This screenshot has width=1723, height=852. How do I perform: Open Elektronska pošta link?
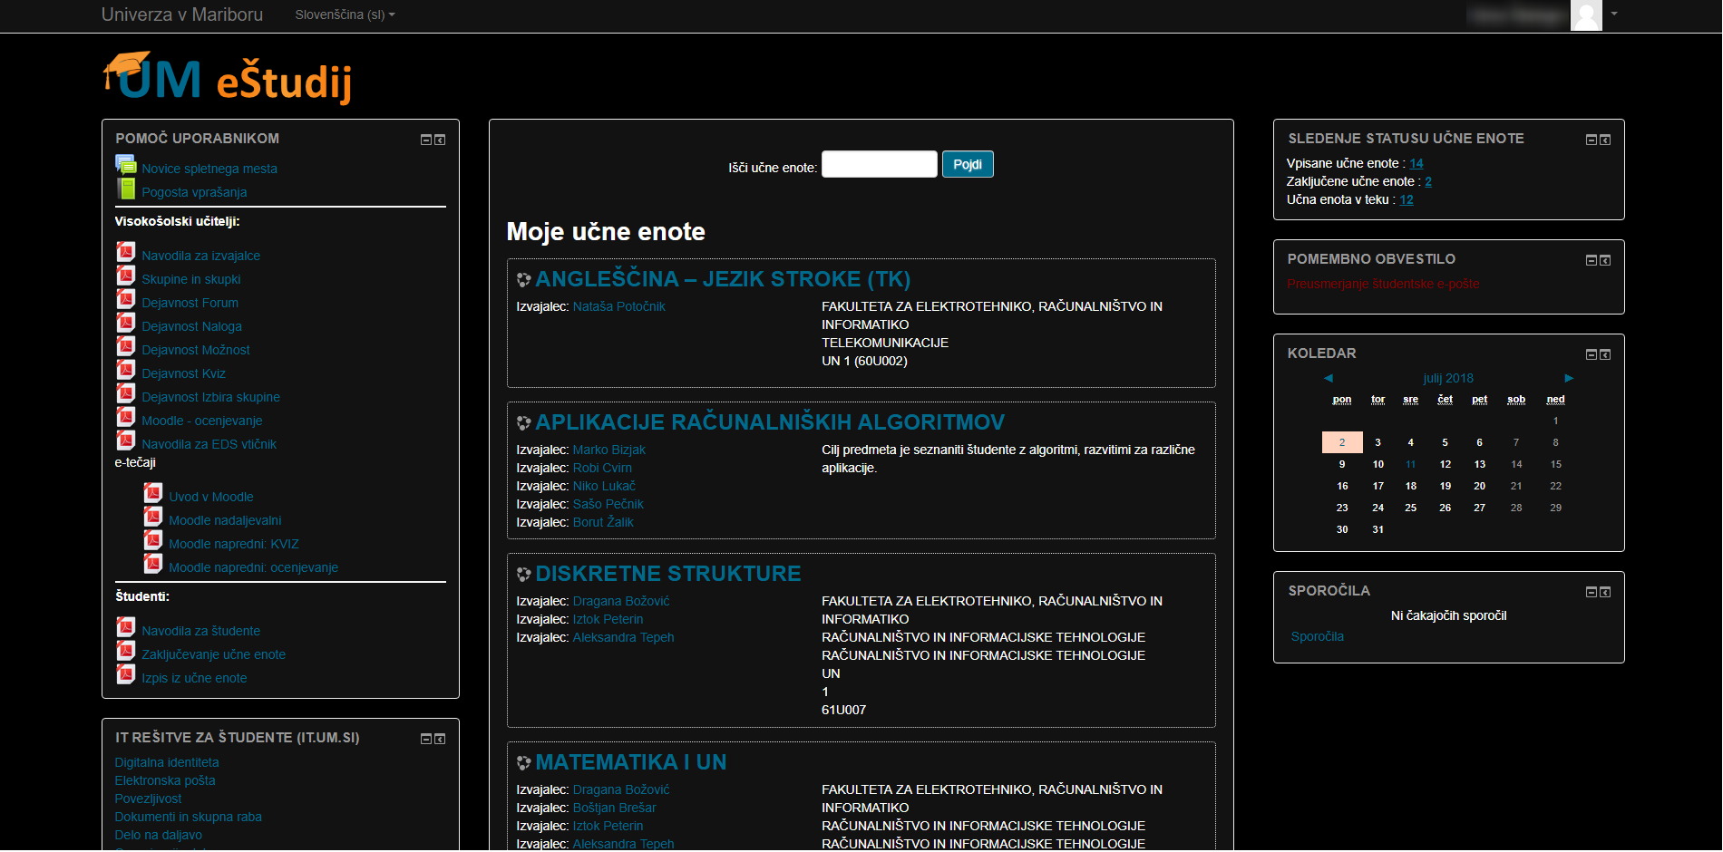[165, 780]
